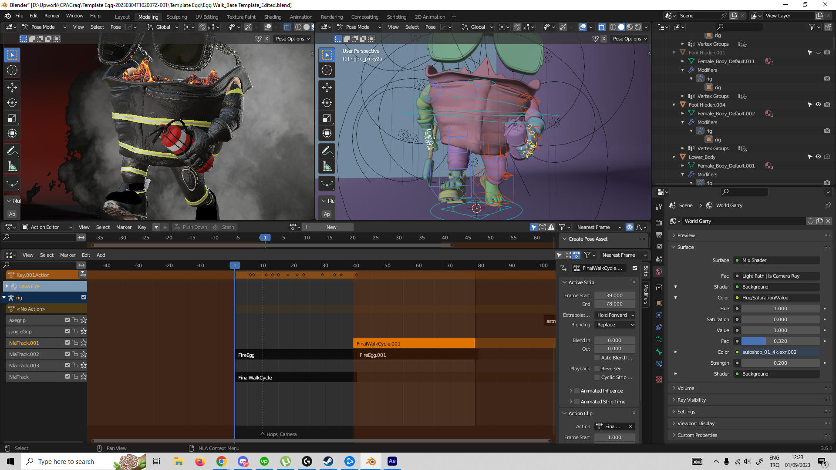
Task: Click the New action button
Action: (x=331, y=227)
